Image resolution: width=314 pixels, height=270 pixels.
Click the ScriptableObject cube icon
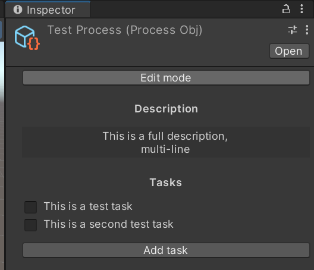(27, 37)
